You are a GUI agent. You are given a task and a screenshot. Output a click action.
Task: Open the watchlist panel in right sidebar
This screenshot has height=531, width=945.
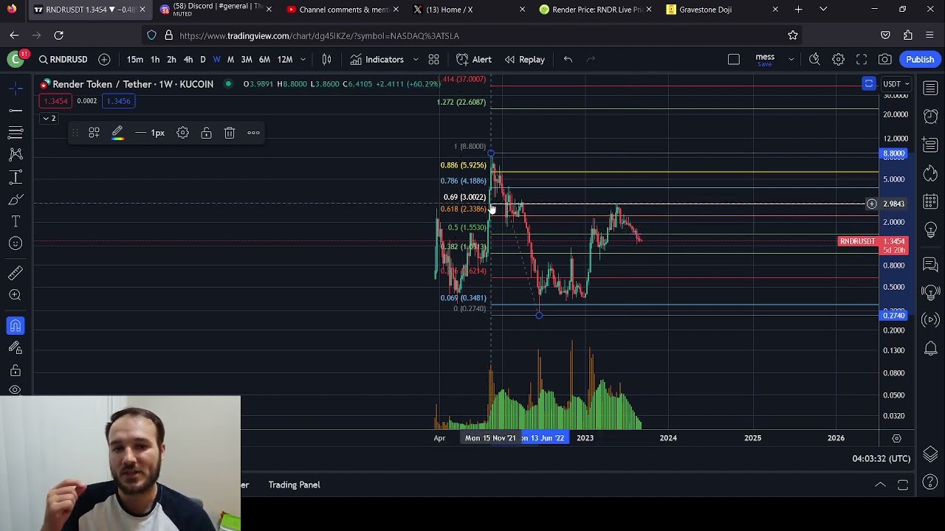click(930, 88)
